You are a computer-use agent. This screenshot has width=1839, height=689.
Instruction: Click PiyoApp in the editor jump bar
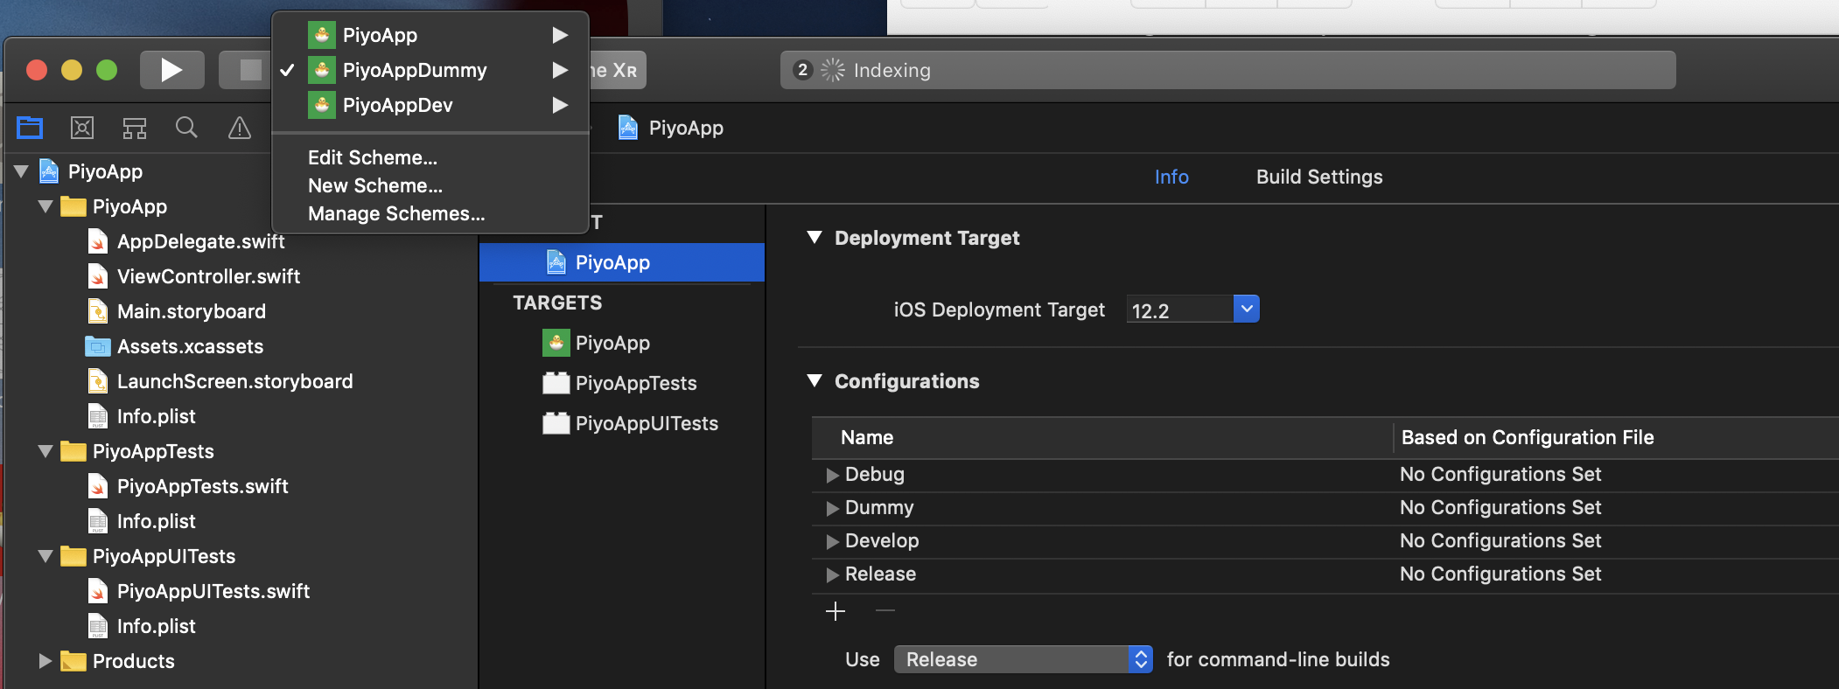coord(671,128)
